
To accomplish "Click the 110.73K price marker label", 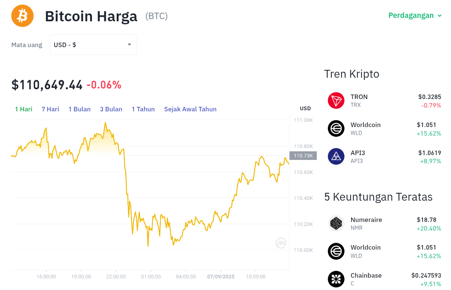I will [303, 155].
